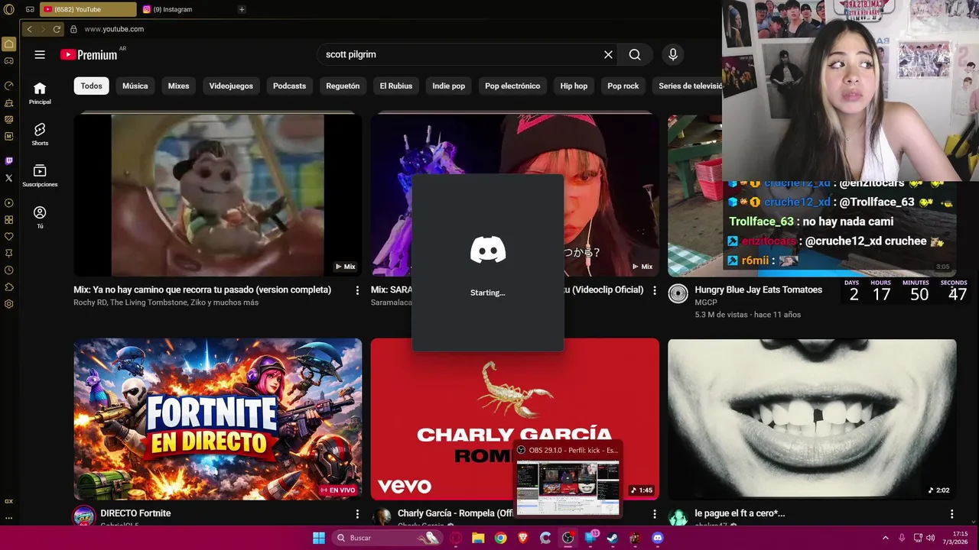Viewport: 979px width, 550px height.
Task: Open DIRECTO Fortnite video title
Action: tap(135, 513)
